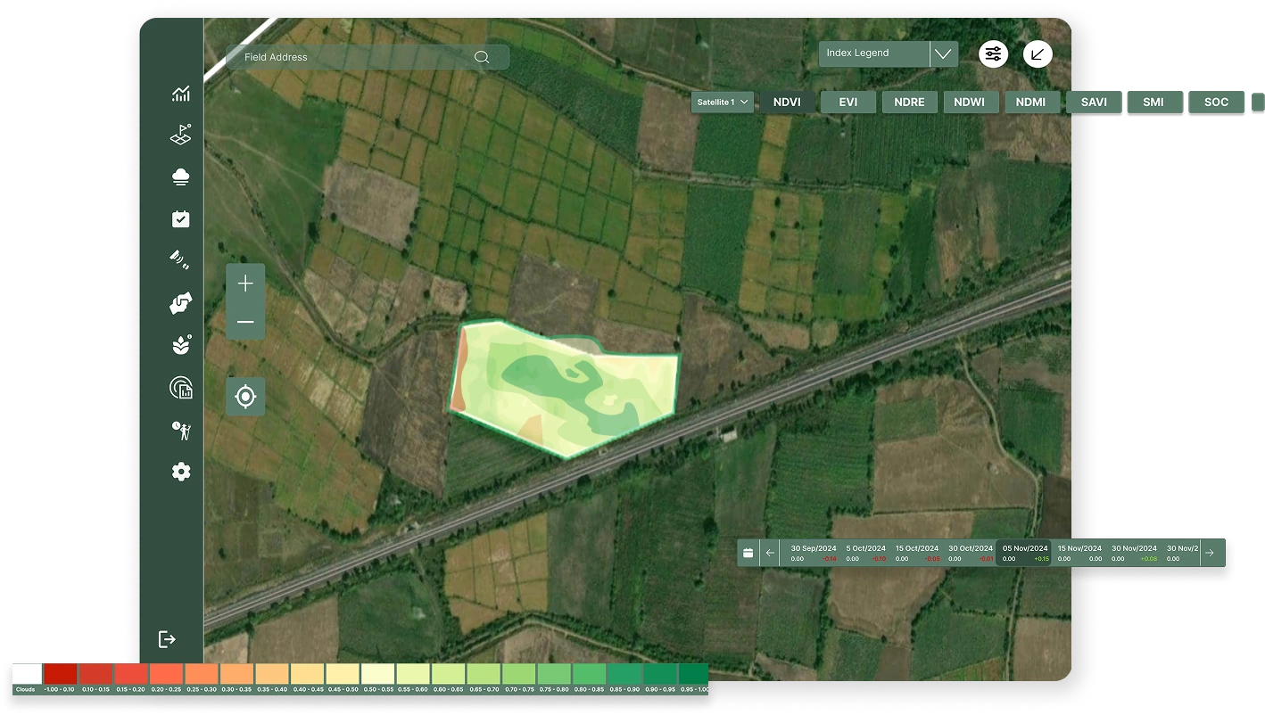This screenshot has height=715, width=1265.
Task: Open the analytics chart icon in sidebar
Action: 181,94
